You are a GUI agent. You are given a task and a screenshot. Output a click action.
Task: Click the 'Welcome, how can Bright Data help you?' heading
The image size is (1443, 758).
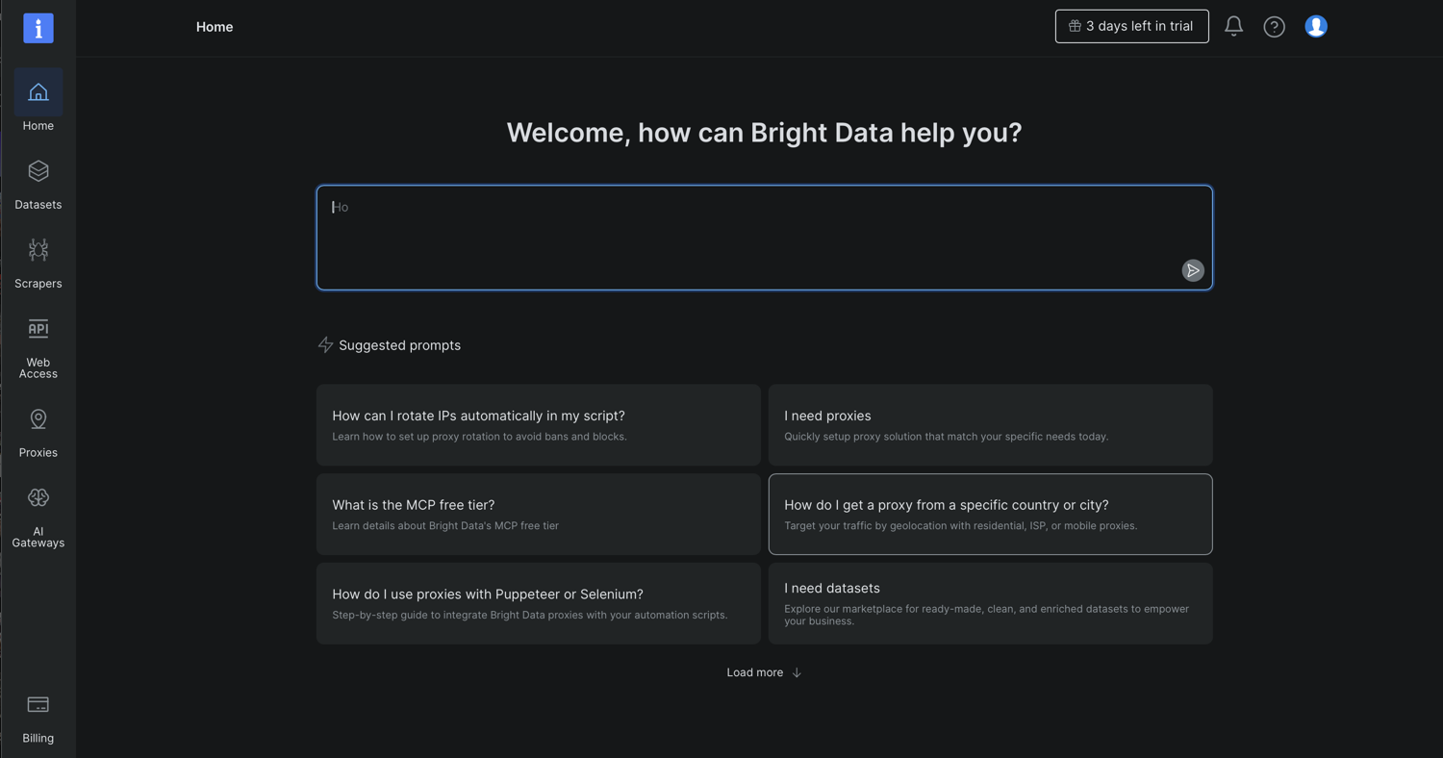tap(764, 133)
